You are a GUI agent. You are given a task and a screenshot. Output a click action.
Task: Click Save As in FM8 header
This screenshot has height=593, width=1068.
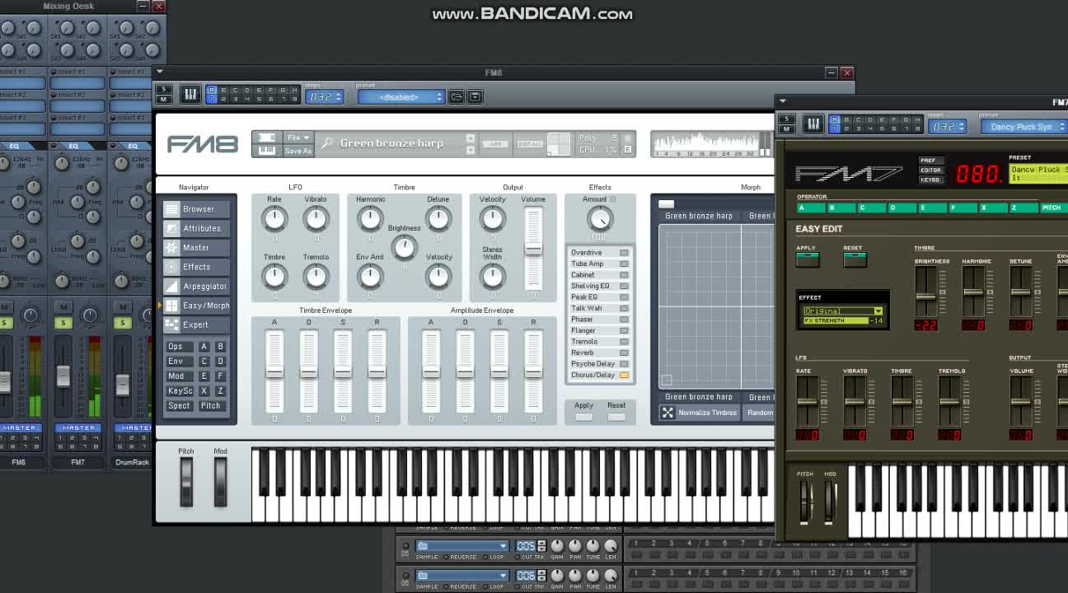298,151
